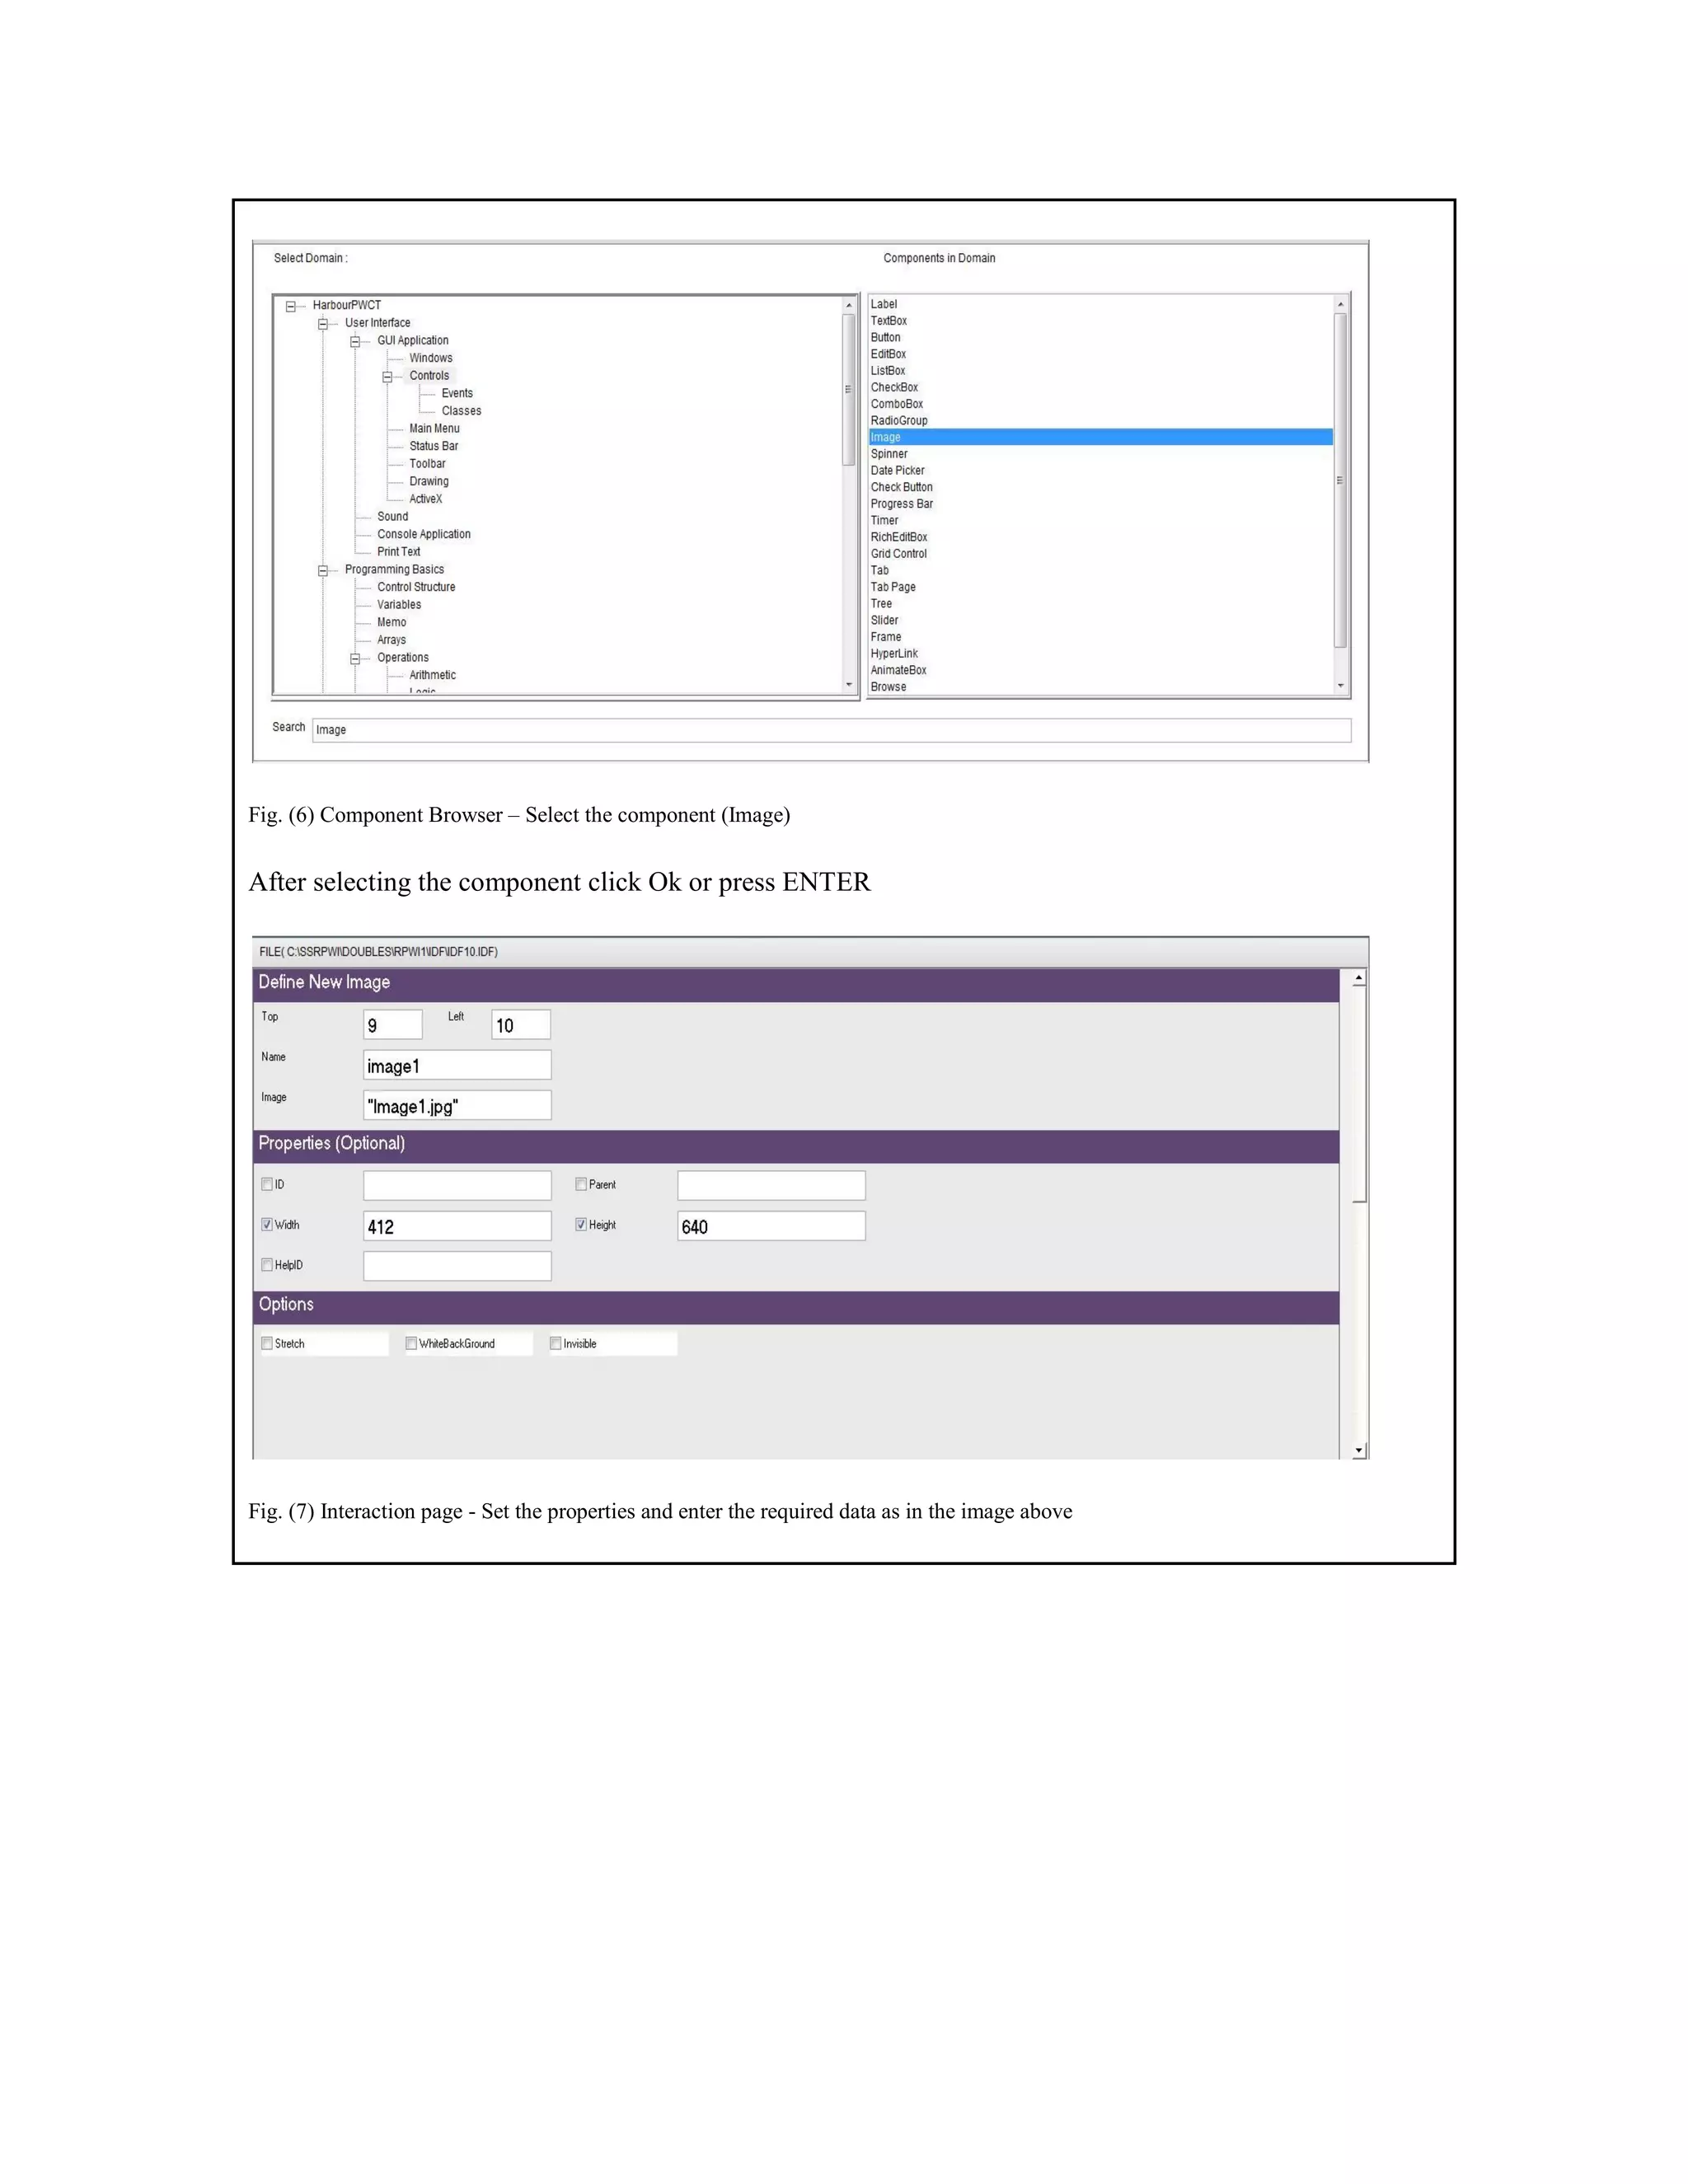Click the Top value field
Viewport: 1688px width, 2184px height.
(x=392, y=1025)
